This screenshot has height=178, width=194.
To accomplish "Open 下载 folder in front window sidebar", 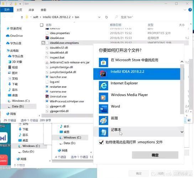I will (15, 84).
